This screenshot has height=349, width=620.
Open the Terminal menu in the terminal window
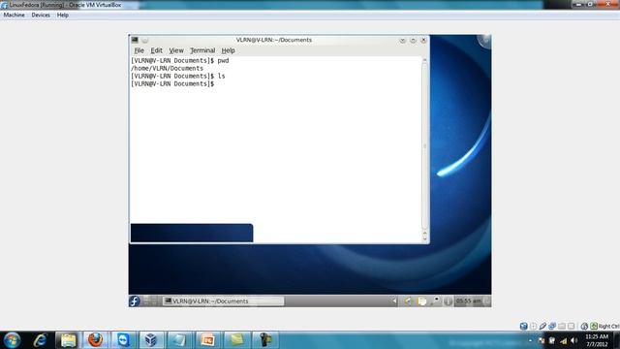click(202, 50)
